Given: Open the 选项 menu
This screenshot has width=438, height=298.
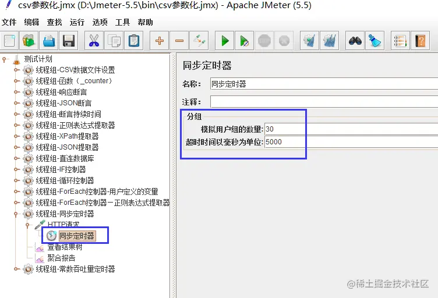Looking at the screenshot, I should click(x=100, y=22).
